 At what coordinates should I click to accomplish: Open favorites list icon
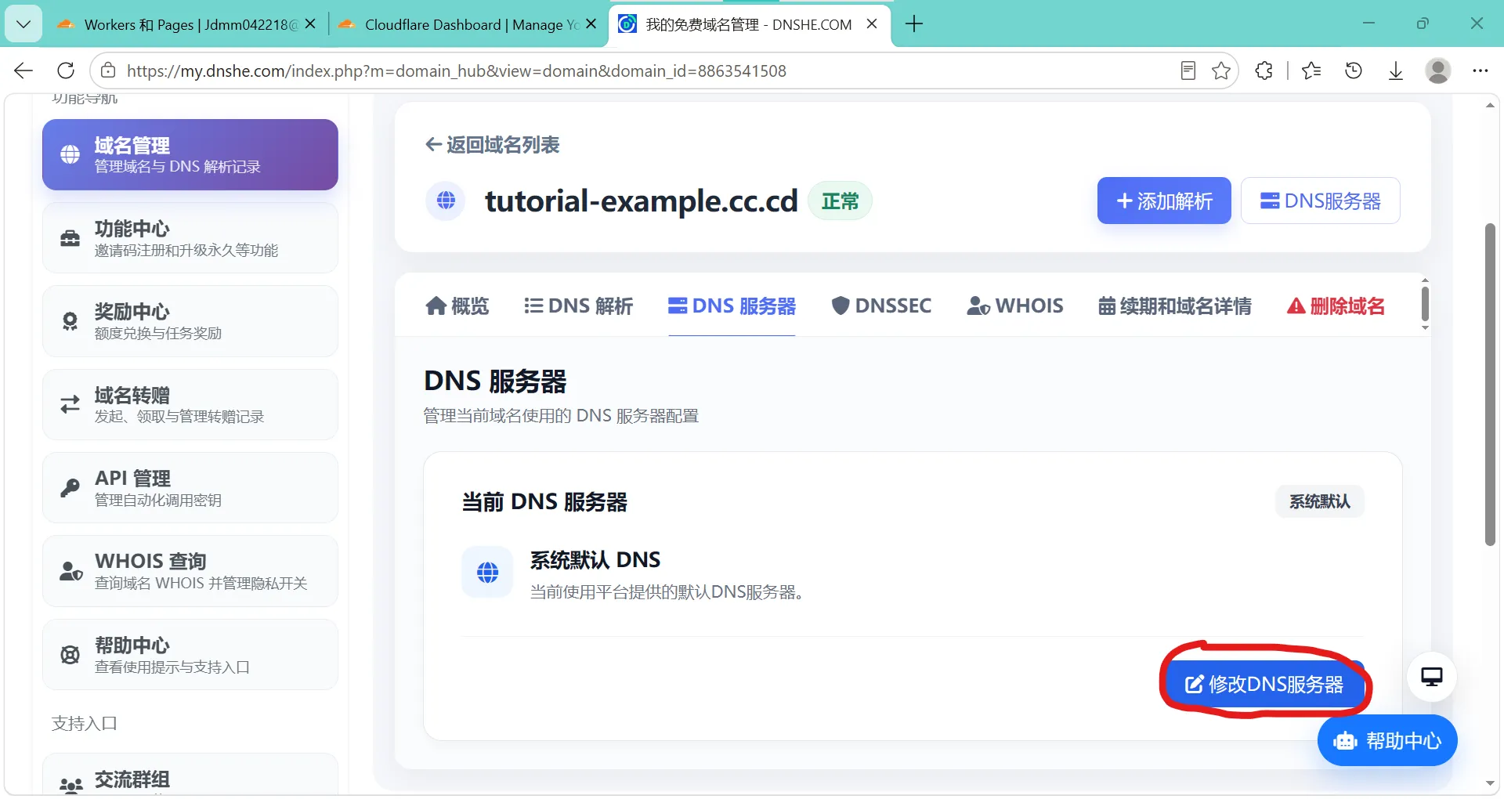(x=1311, y=70)
